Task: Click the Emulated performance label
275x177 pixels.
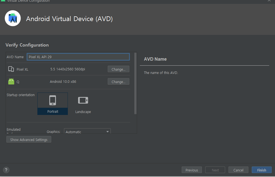Action: coord(14,131)
